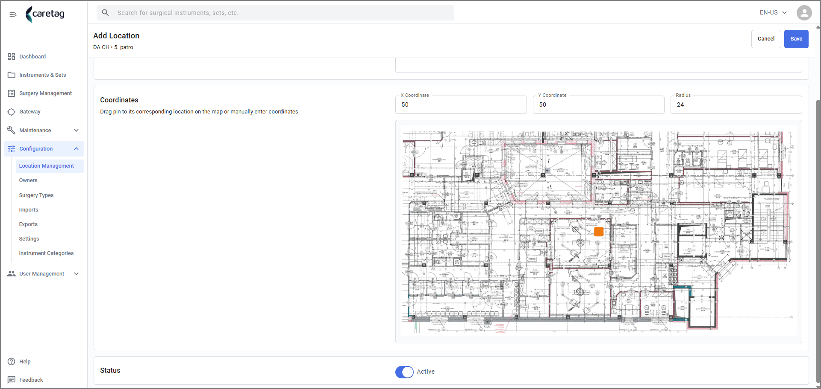Image resolution: width=821 pixels, height=389 pixels.
Task: Click the page vertical scrollbar
Action: click(818, 241)
